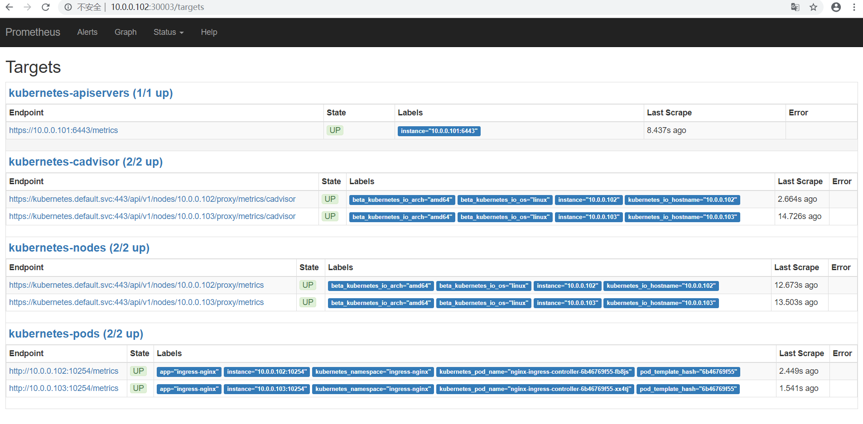Open http://10.0.0.102:10254/metrics endpoint link
The height and width of the screenshot is (424, 863).
click(x=64, y=371)
